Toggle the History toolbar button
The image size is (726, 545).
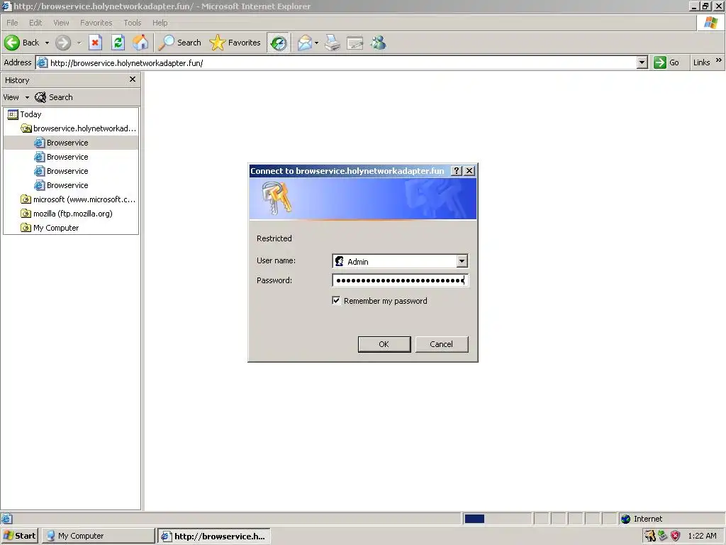278,43
